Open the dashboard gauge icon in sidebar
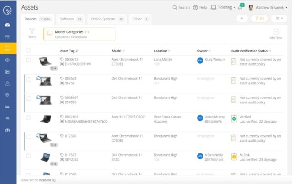This screenshot has width=292, height=184. coord(7,25)
